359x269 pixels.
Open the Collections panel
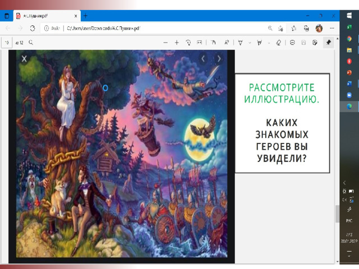click(x=306, y=29)
